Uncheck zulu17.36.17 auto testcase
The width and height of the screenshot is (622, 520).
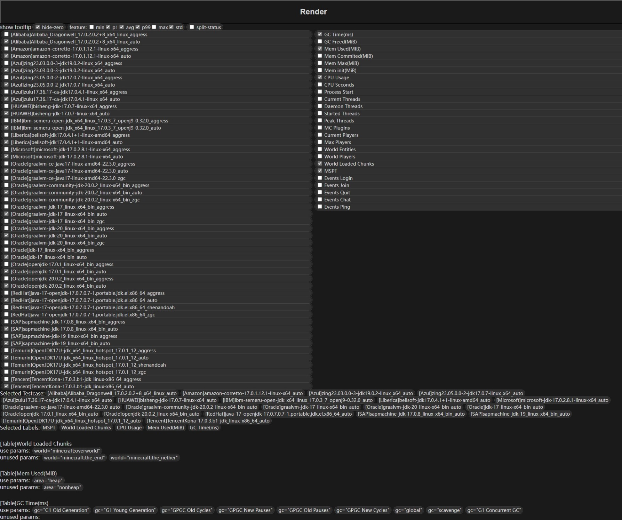[6, 99]
